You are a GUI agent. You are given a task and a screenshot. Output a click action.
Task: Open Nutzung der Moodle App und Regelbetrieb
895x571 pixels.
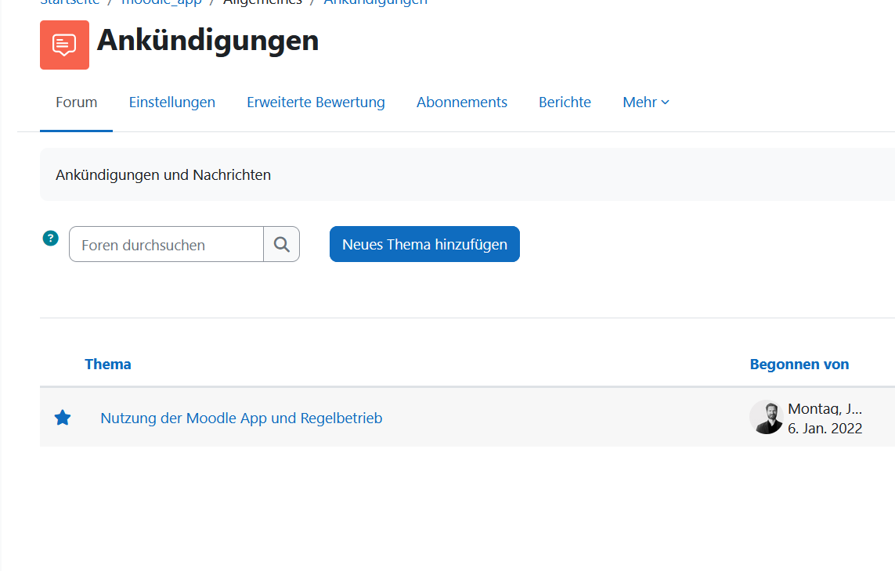(241, 418)
